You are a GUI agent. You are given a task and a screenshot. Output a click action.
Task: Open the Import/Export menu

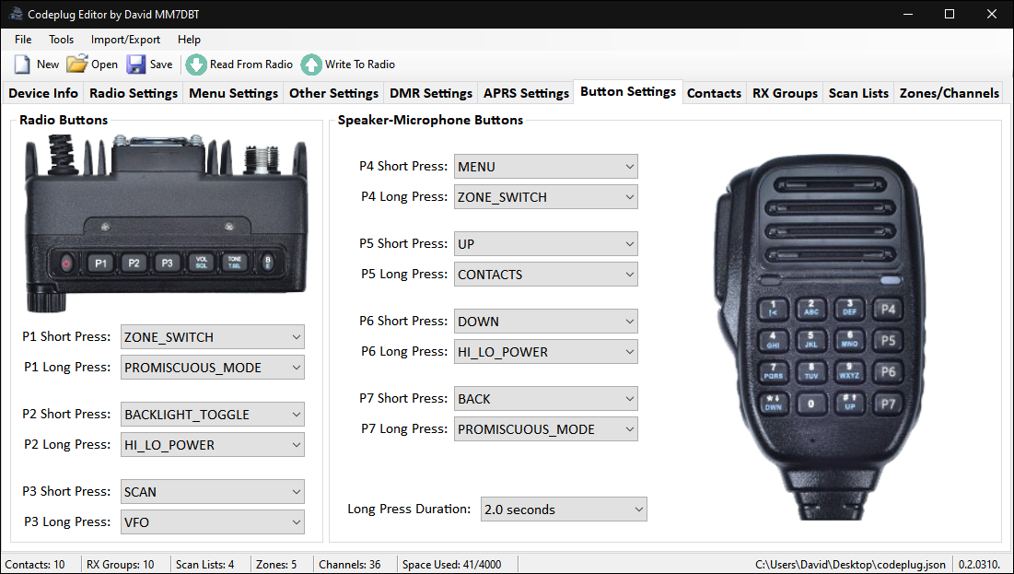125,40
